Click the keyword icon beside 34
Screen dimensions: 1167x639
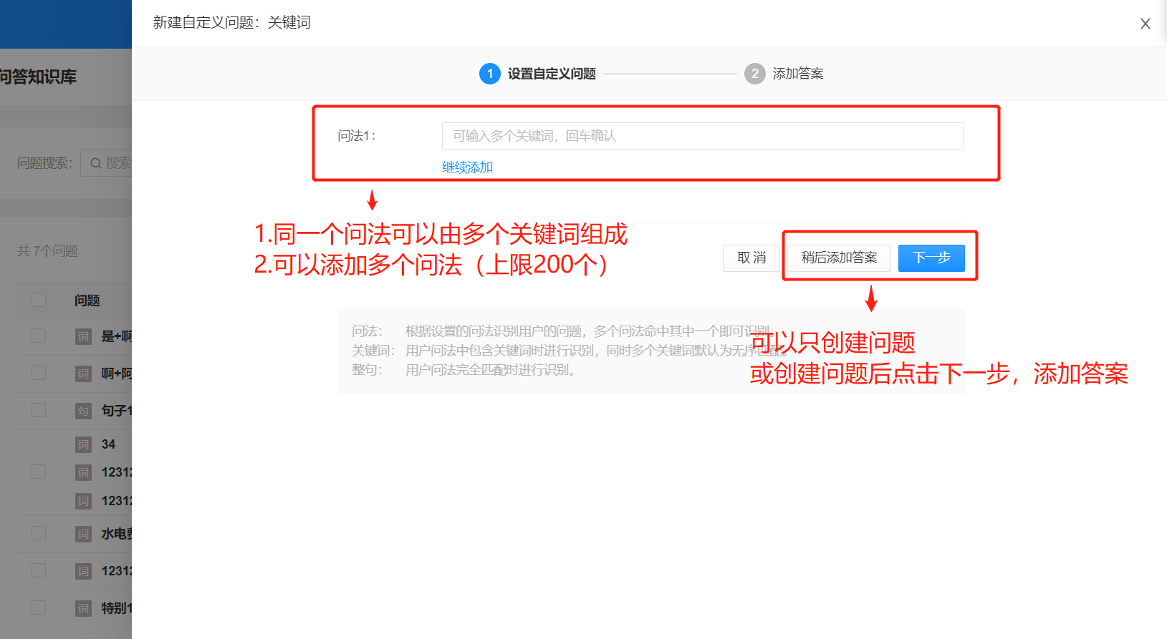point(83,444)
